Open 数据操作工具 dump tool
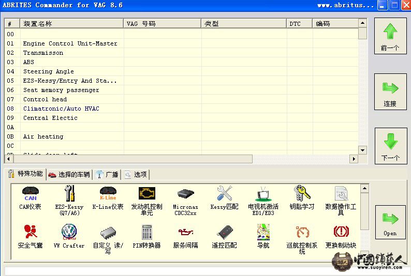The image size is (411, 276). [x=341, y=201]
